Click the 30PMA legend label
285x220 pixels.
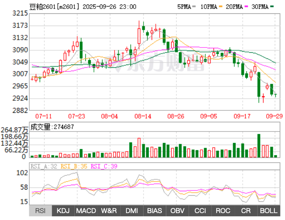260,7
